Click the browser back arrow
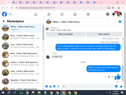The height and width of the screenshot is (95, 126). pyautogui.click(x=3, y=8)
